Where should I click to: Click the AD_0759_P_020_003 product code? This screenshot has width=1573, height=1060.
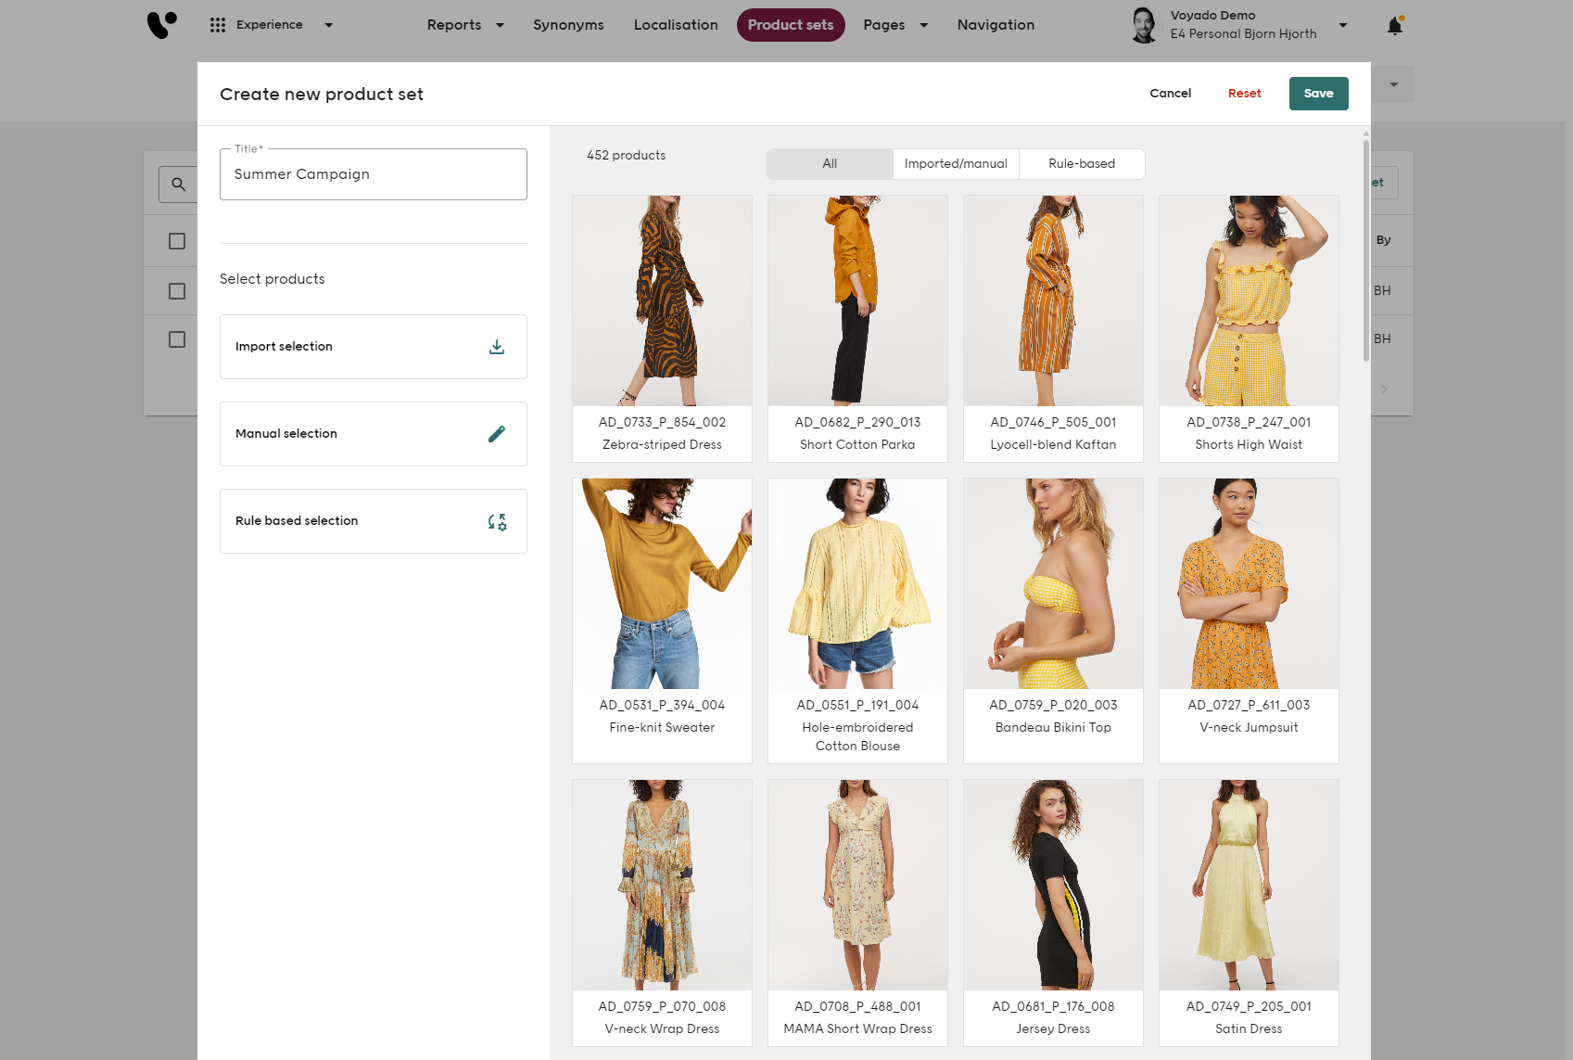pos(1053,706)
